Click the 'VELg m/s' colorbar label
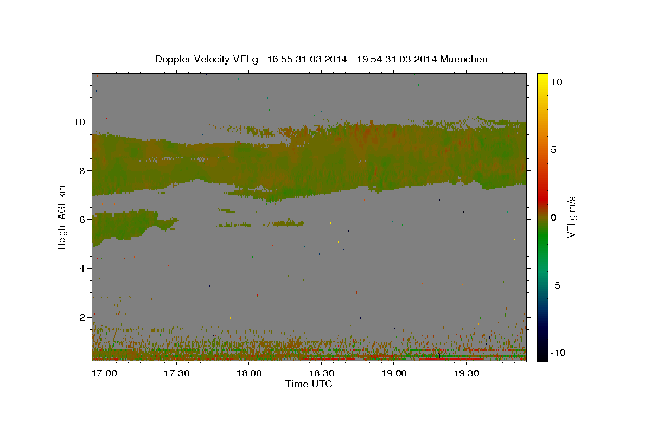Screen dimensions: 651x434 coord(571,217)
